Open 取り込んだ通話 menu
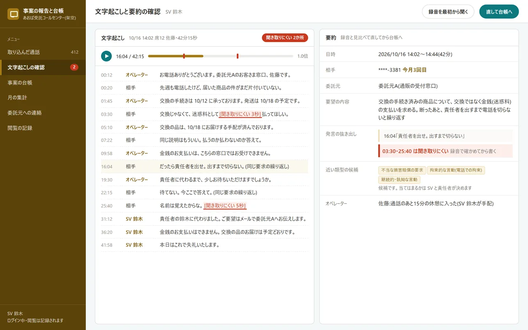This screenshot has height=330, width=528. click(43, 52)
